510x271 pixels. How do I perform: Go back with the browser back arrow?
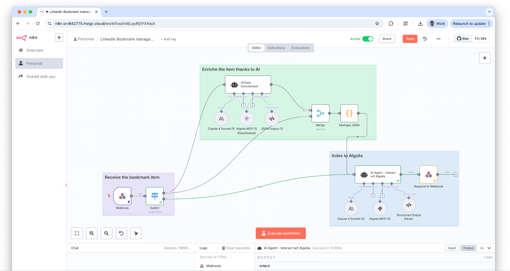18,24
